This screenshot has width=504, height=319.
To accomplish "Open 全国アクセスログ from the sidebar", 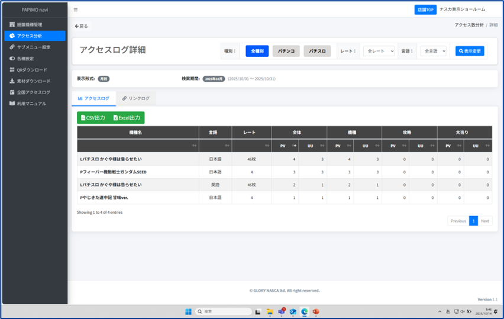I will (x=33, y=92).
